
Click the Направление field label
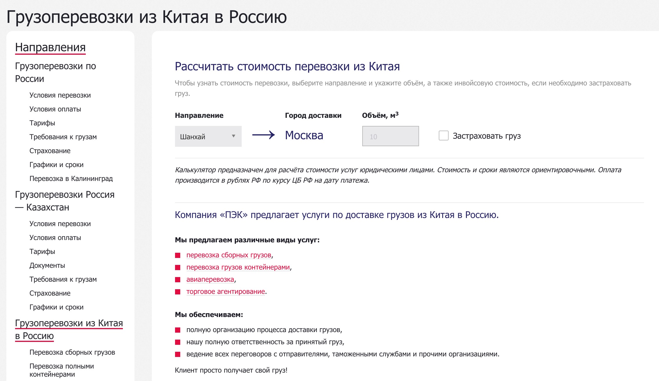tap(199, 116)
